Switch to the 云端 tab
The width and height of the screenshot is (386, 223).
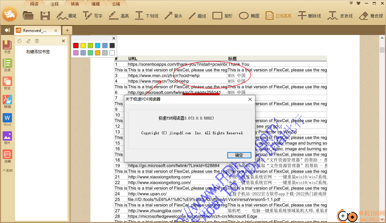pos(116,4)
